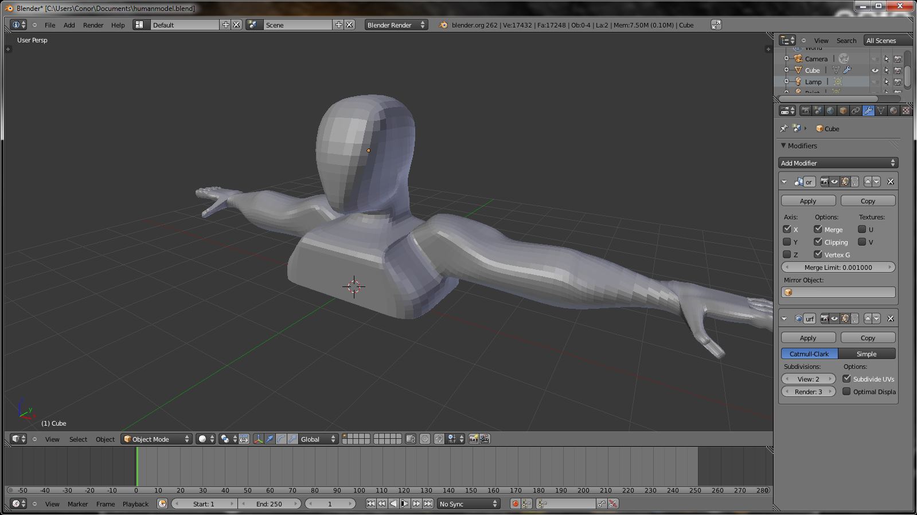Open the Add menu
Viewport: 917px width, 515px height.
point(69,25)
